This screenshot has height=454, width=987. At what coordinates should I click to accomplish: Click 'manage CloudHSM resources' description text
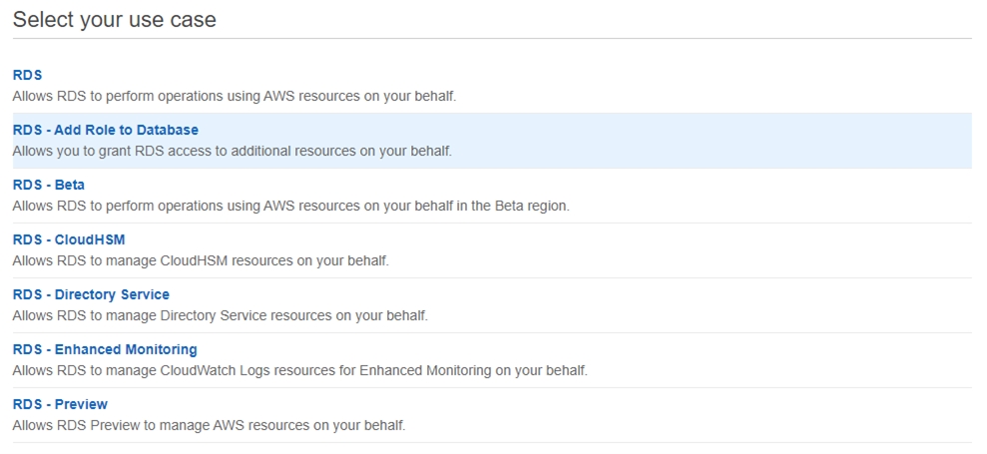200,260
